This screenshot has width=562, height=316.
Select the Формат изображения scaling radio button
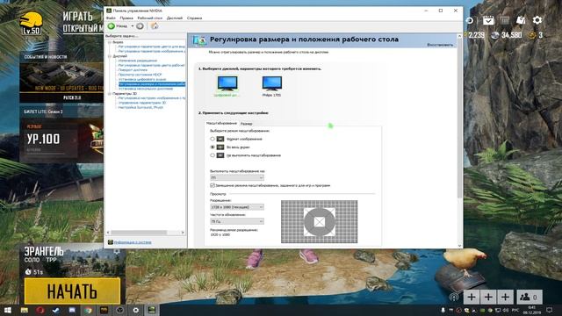click(213, 139)
